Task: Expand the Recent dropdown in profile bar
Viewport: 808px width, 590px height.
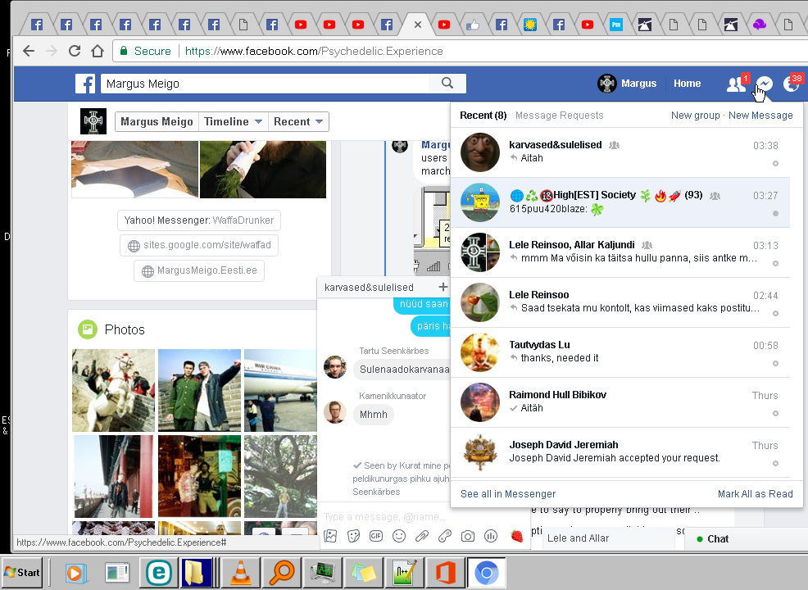Action: 297,121
